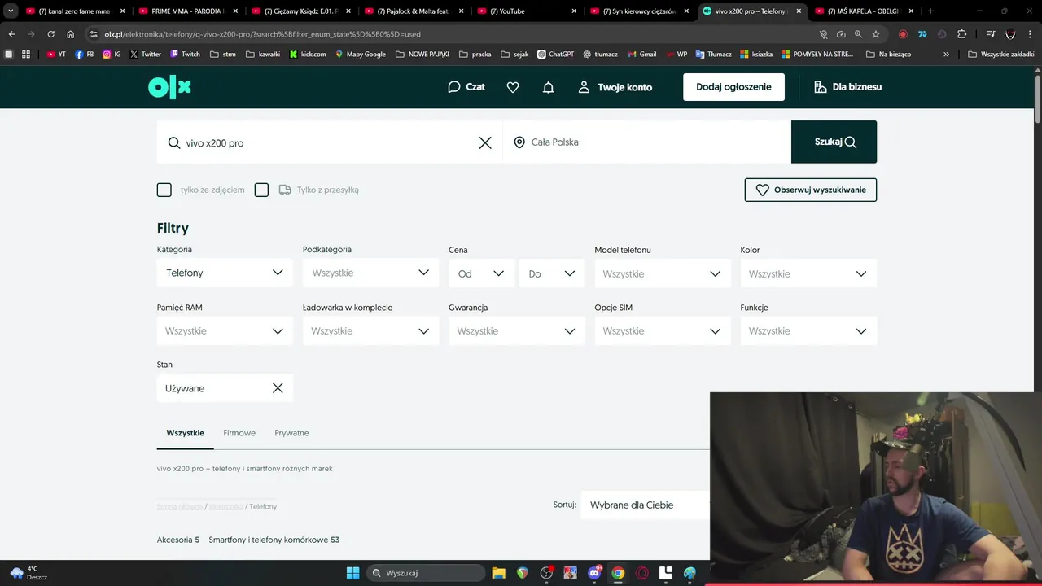
Task: Click browser home icon
Action: click(x=70, y=34)
